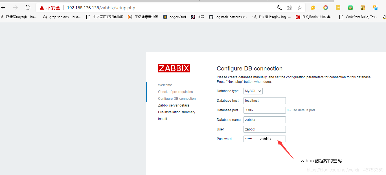Go back to the previous page
The height and width of the screenshot is (175, 386).
point(3,8)
